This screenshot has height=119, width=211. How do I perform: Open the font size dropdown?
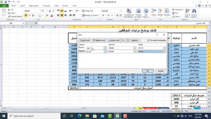point(47,11)
